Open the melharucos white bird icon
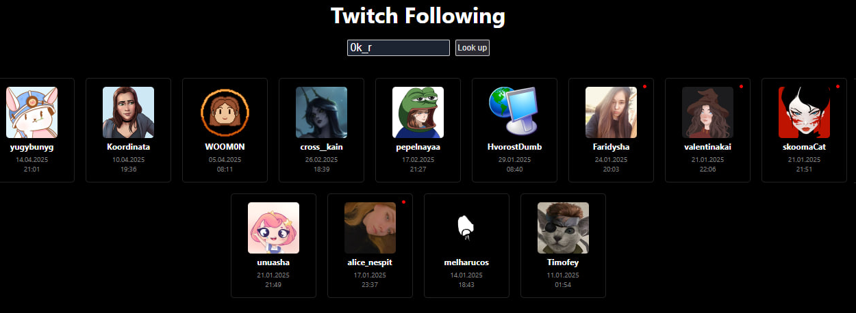 click(466, 228)
